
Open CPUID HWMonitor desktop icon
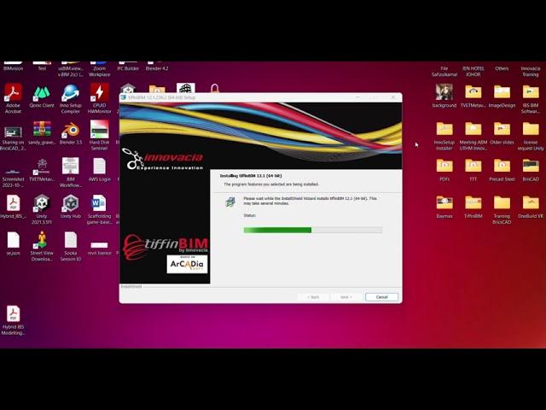[99, 98]
